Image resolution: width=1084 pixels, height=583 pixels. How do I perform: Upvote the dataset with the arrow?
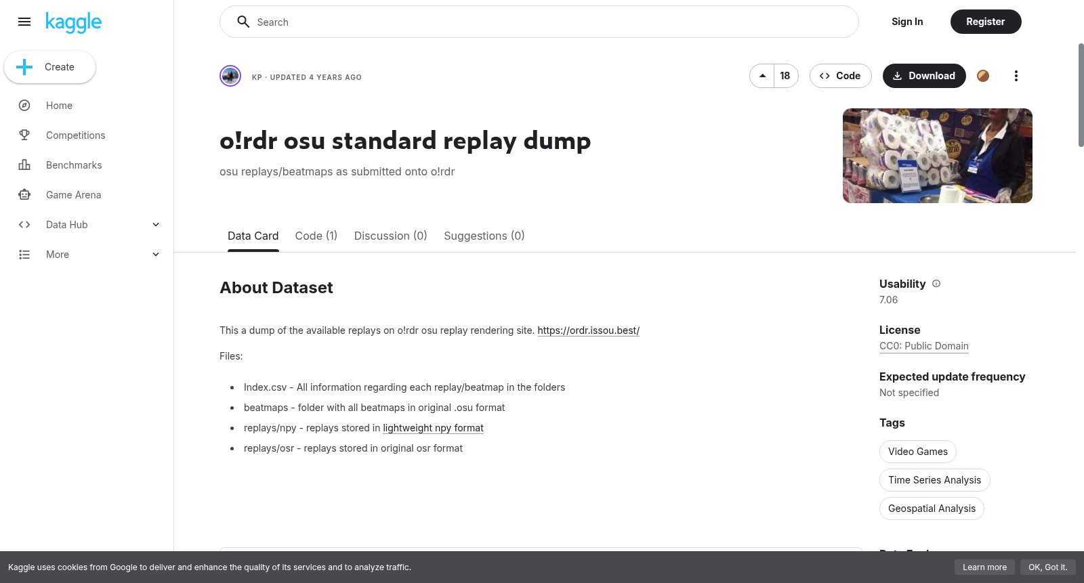[762, 76]
